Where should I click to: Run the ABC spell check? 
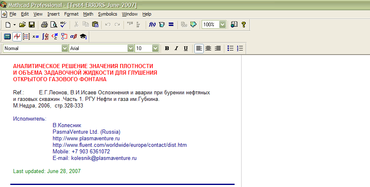click(x=63, y=25)
